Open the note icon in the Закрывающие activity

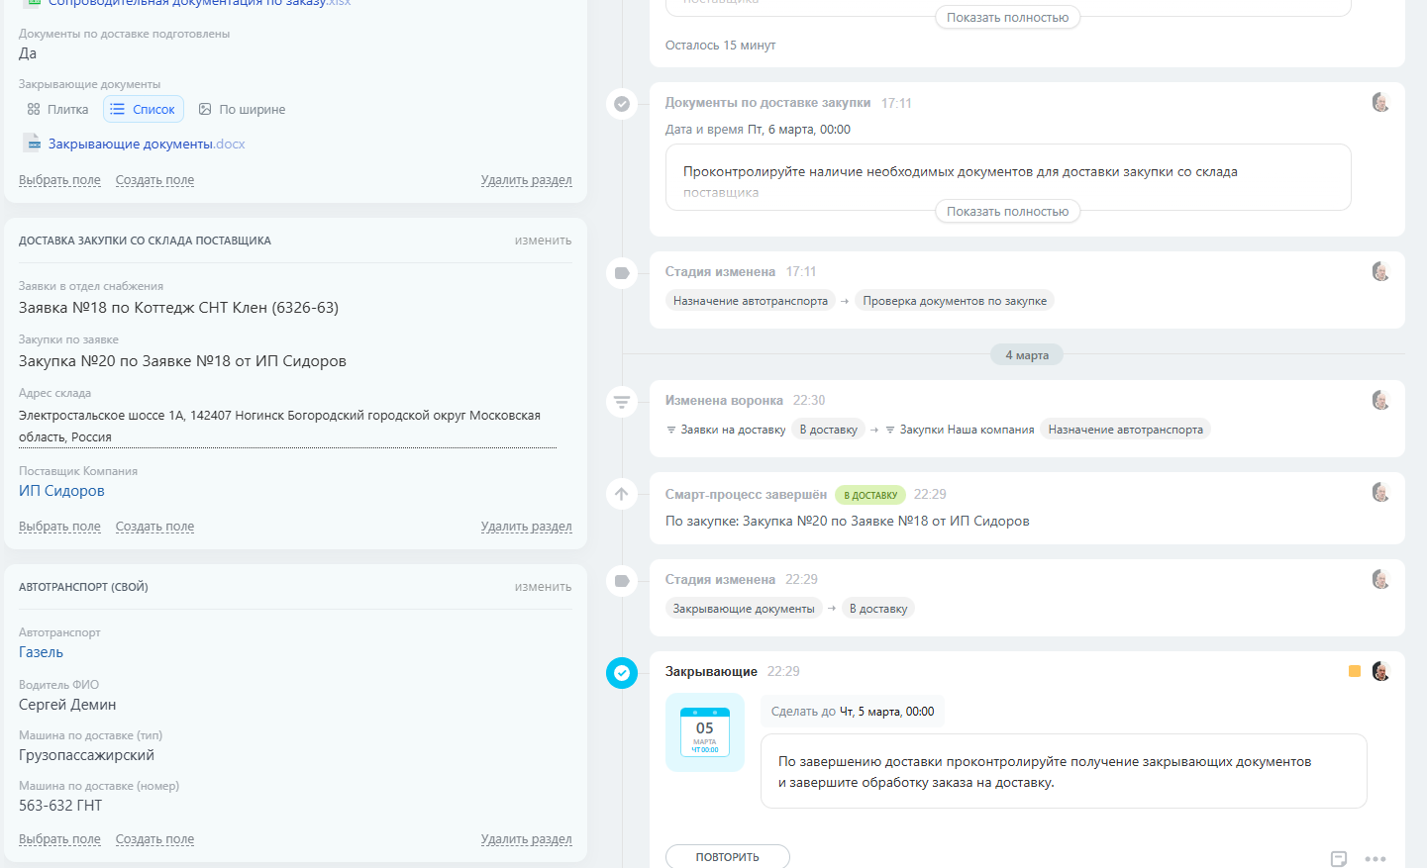[1339, 858]
